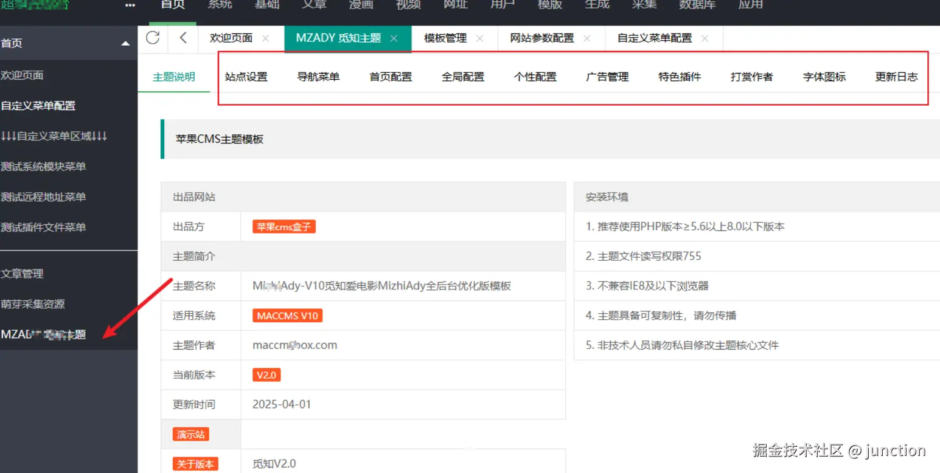Open the 基础 top menu
The height and width of the screenshot is (473, 940).
click(x=268, y=4)
